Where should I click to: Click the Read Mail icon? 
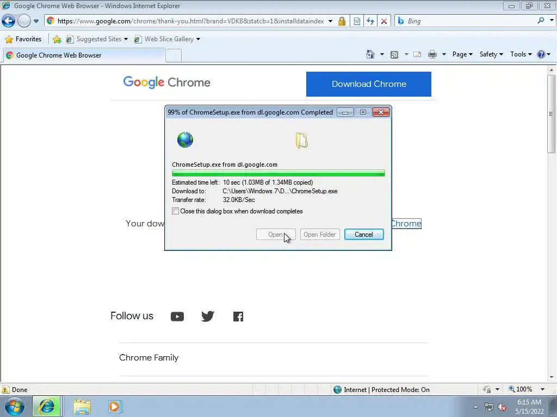[x=417, y=54]
